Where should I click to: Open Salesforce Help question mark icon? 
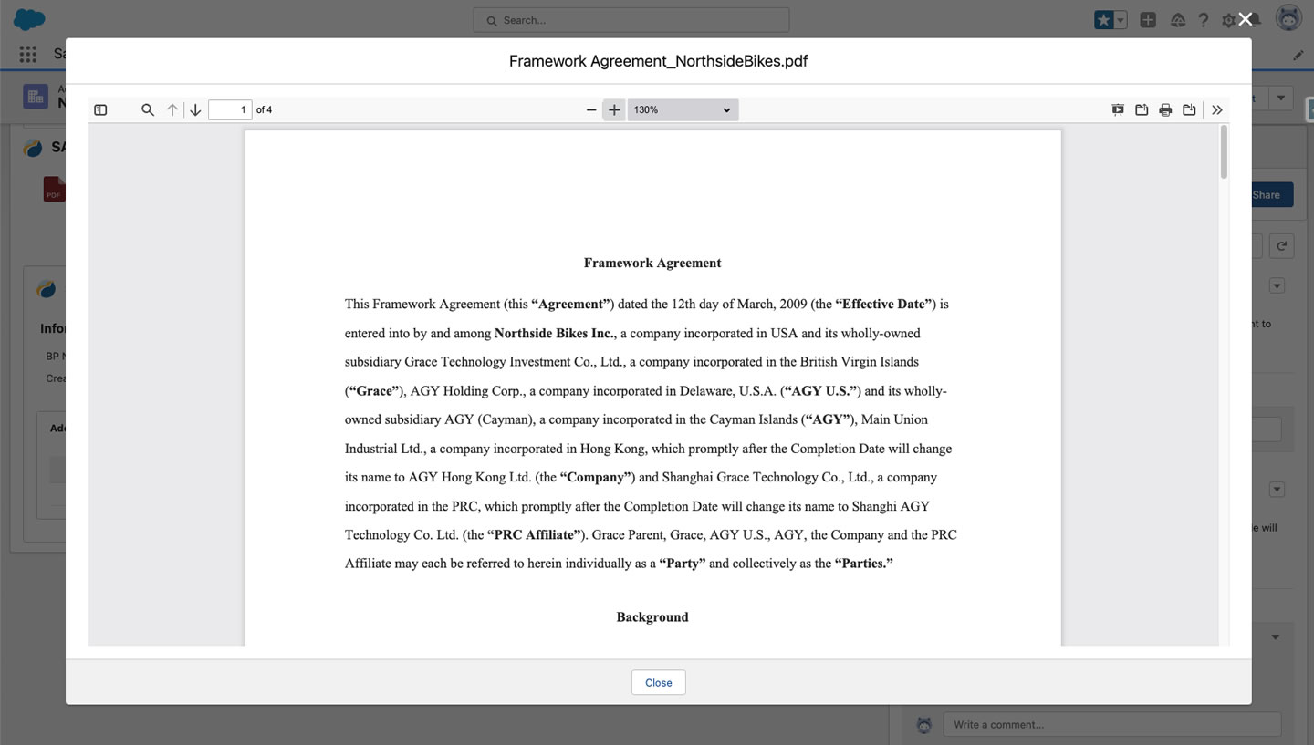(x=1204, y=20)
